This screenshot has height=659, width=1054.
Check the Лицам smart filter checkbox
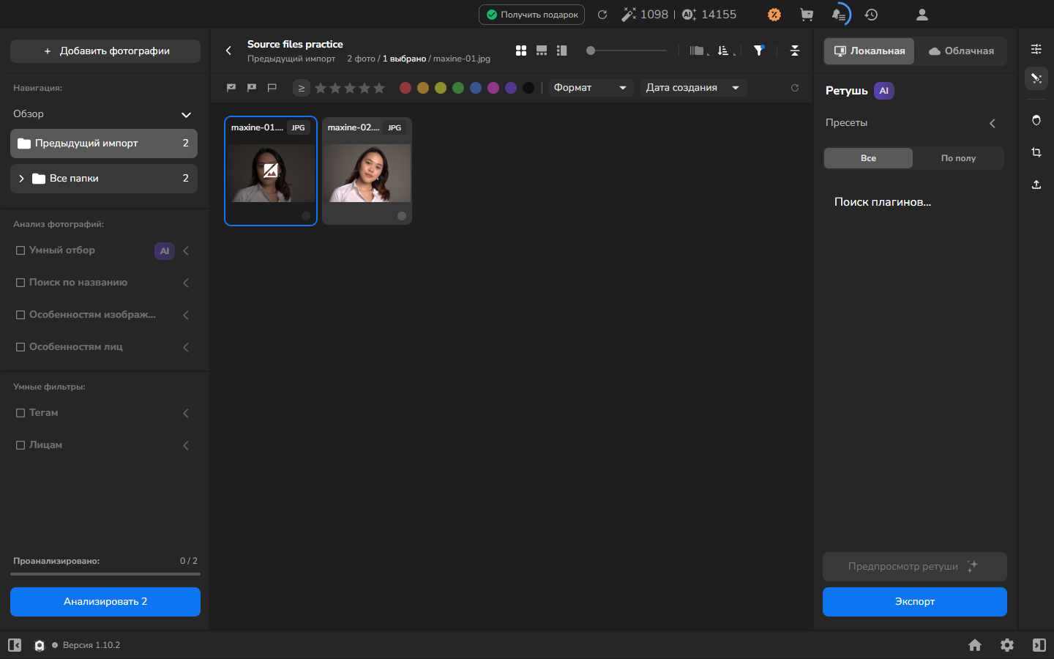tap(20, 445)
